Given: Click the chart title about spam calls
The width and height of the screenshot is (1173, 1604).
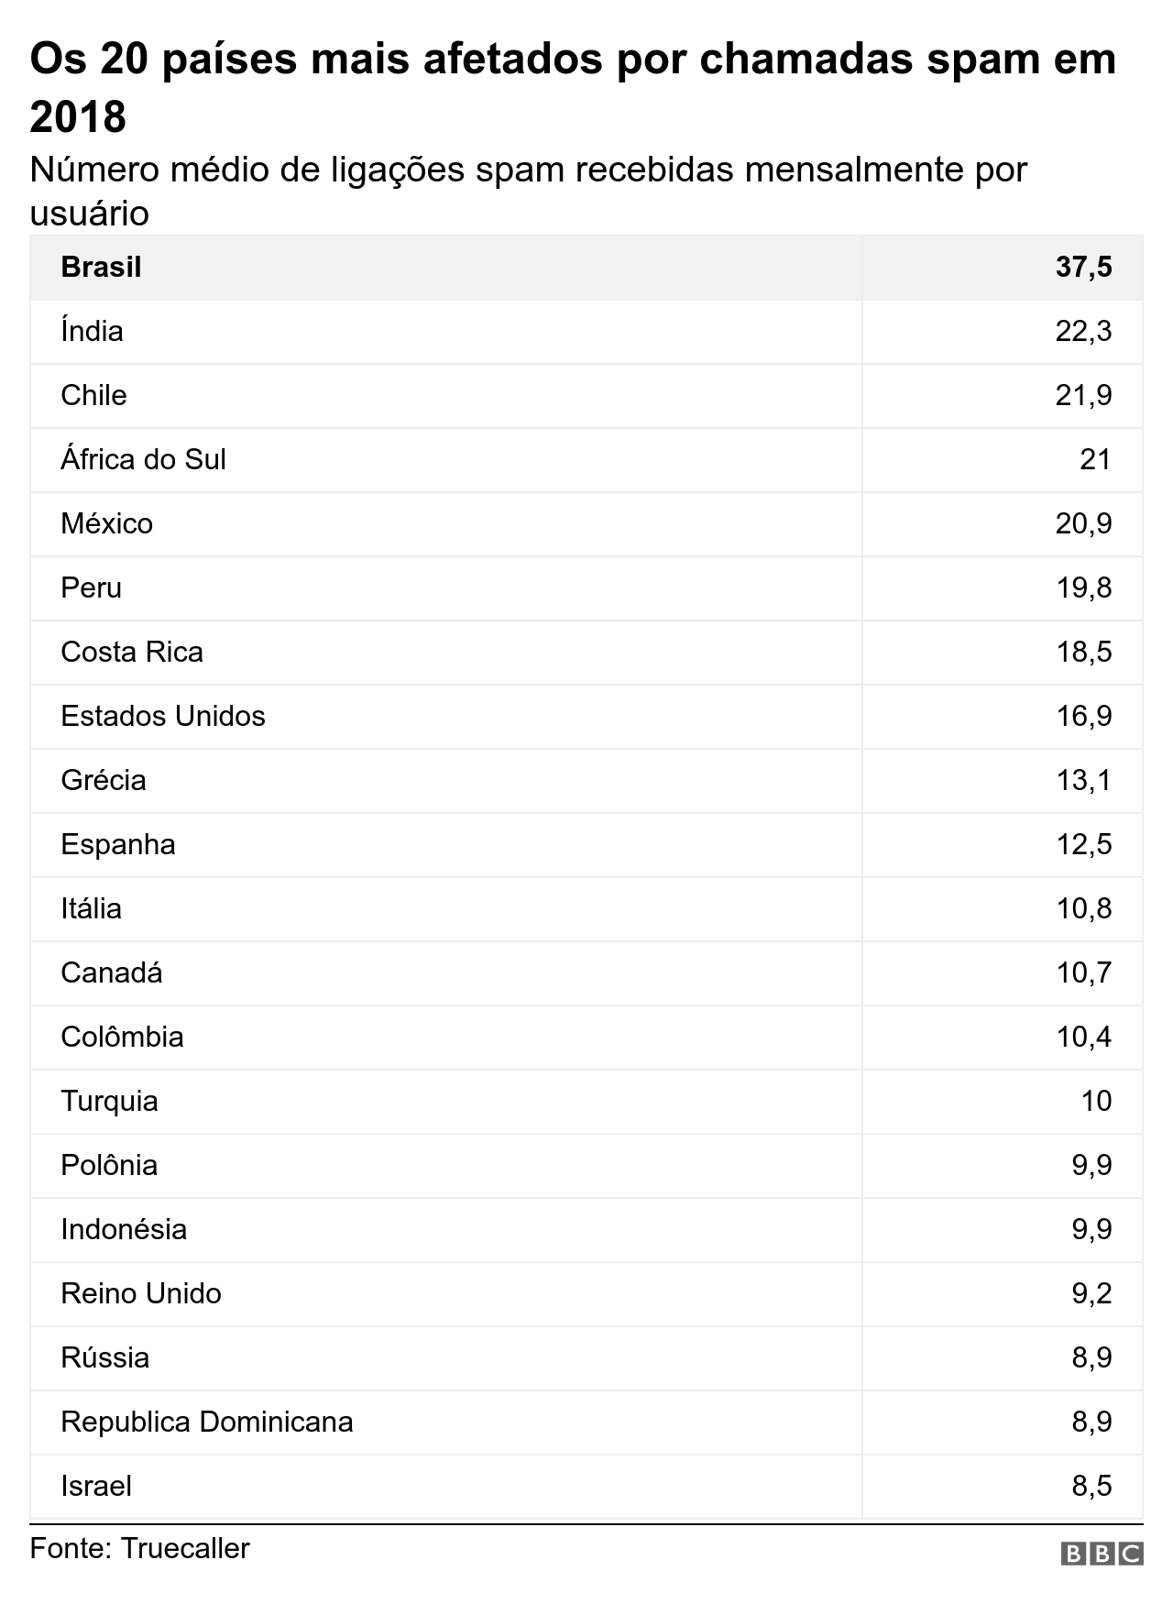Looking at the screenshot, I should click(x=574, y=88).
